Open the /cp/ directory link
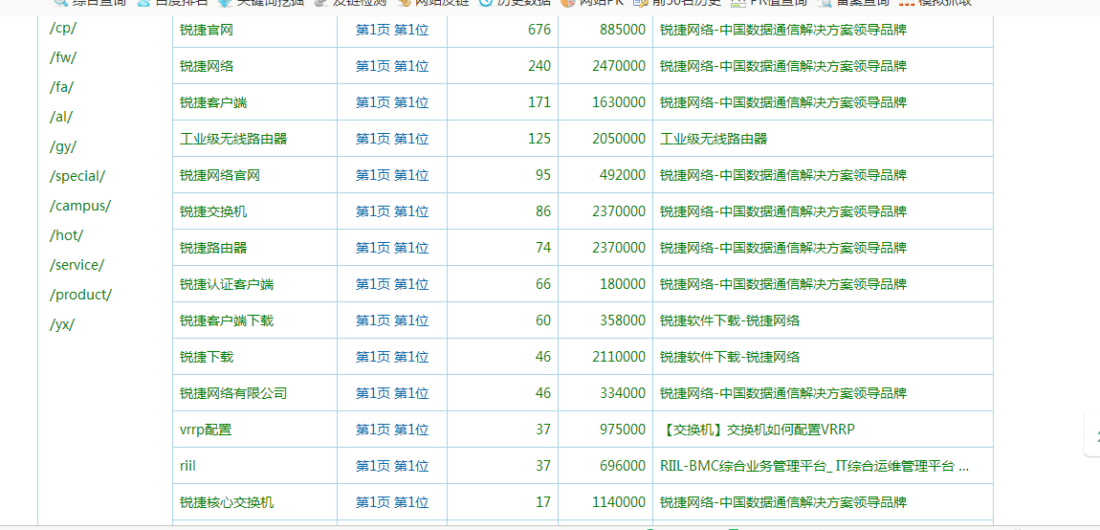This screenshot has height=530, width=1100. tap(63, 29)
